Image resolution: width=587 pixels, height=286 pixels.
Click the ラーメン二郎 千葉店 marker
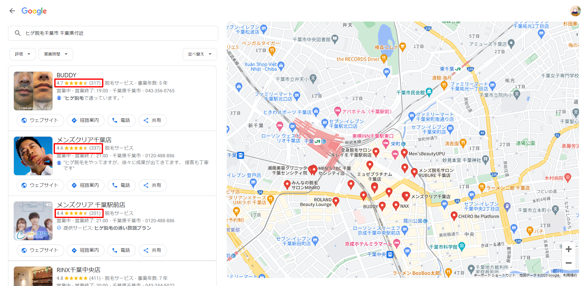pyautogui.click(x=482, y=187)
